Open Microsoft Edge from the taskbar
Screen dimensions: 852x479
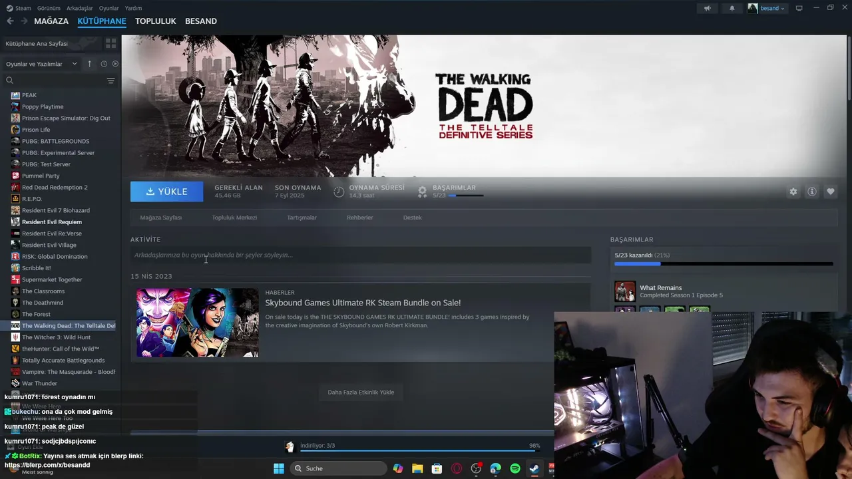(495, 468)
